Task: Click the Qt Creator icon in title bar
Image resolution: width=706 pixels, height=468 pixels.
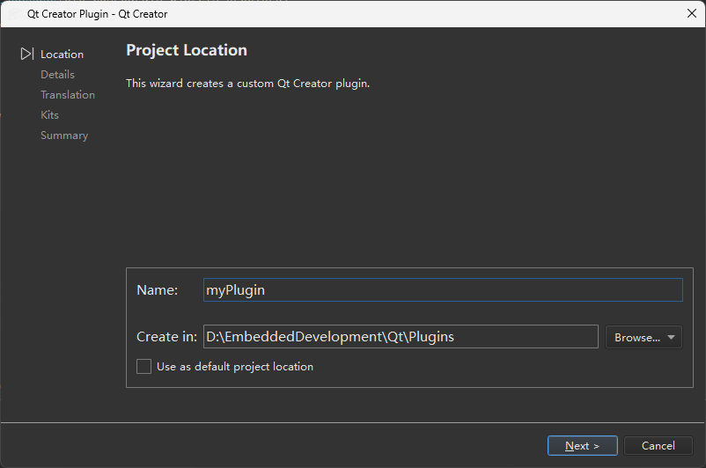Action: point(14,14)
